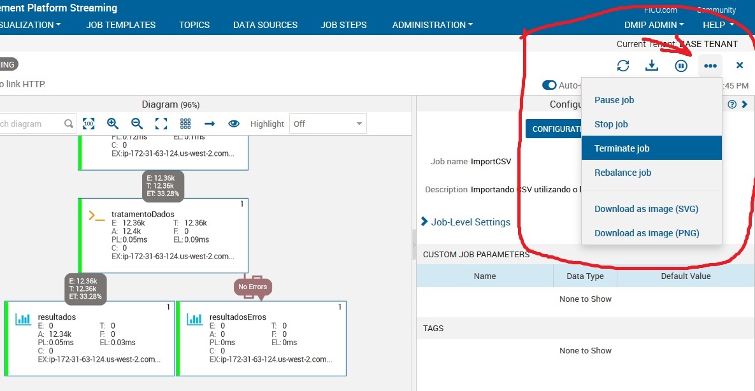
Task: Select the grid layout icon in diagram toolbar
Action: [184, 124]
